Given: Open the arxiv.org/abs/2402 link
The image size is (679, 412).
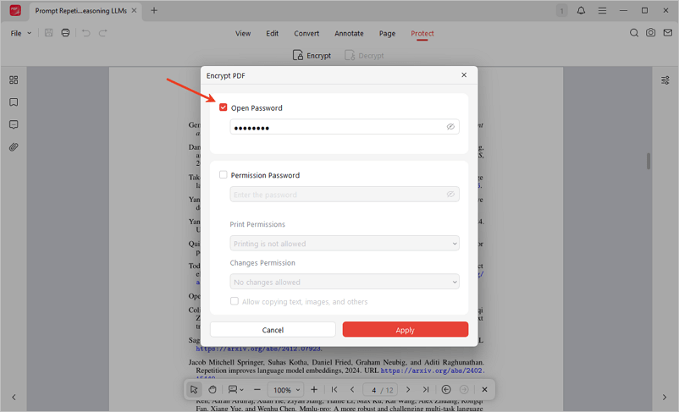Looking at the screenshot, I should click(433, 371).
